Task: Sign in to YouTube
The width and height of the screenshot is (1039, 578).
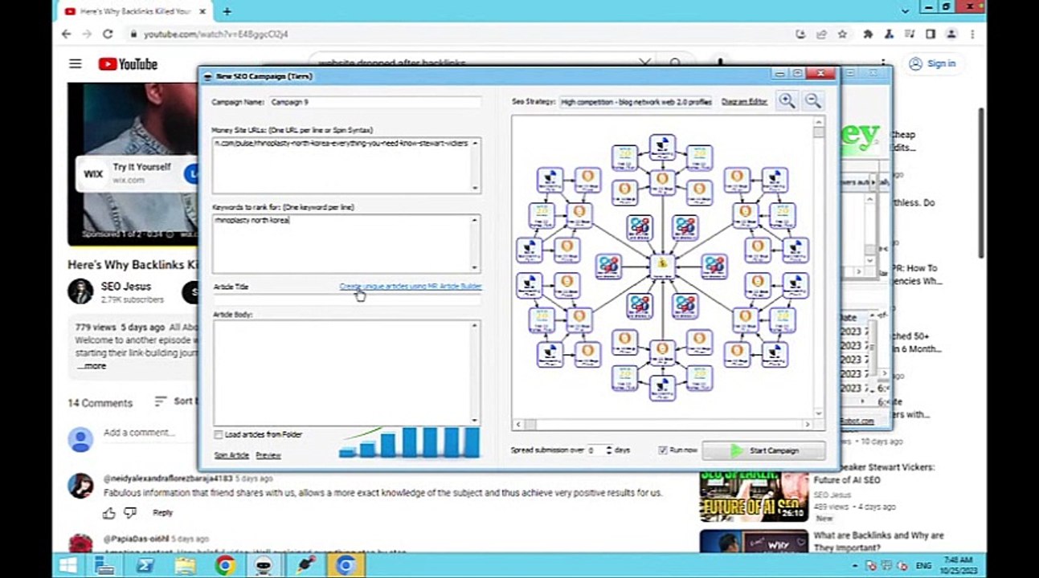Action: point(933,64)
